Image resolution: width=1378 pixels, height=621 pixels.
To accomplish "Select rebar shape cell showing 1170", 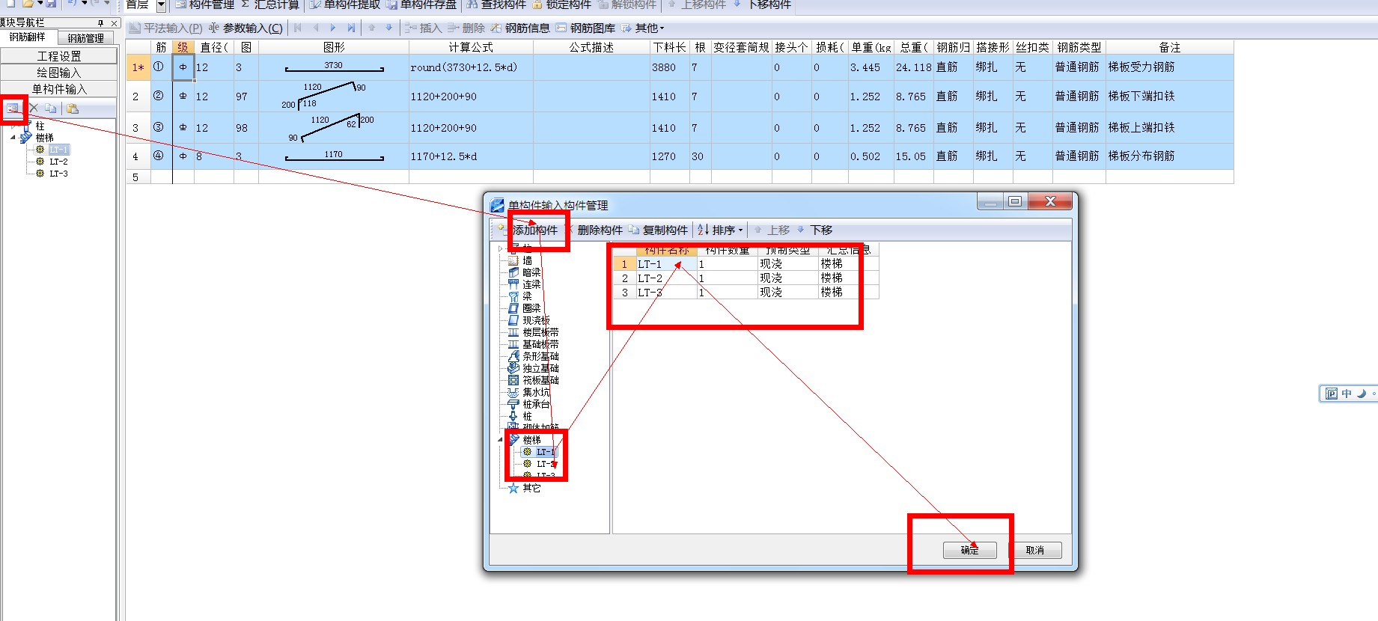I will [334, 156].
